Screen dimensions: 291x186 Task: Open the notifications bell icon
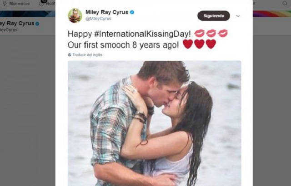[x=41, y=3]
